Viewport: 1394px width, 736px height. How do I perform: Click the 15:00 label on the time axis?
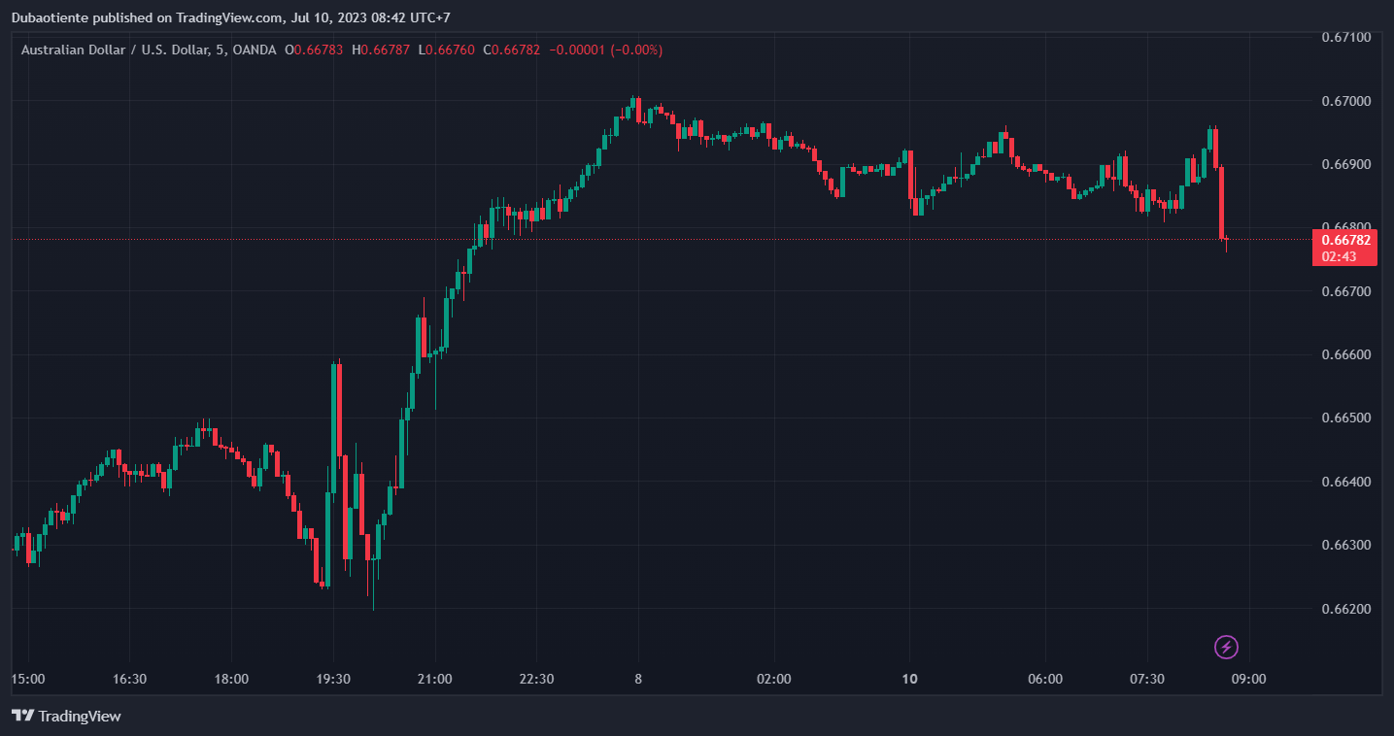[27, 679]
